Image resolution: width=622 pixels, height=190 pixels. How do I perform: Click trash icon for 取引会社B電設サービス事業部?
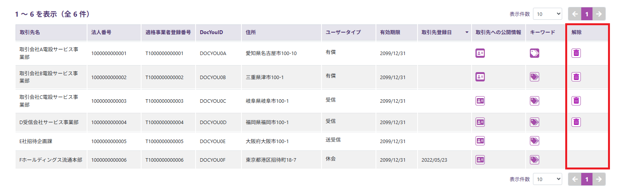[x=576, y=77]
